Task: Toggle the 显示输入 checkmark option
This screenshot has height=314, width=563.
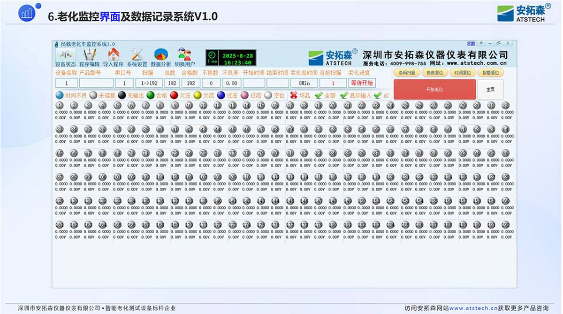Action: (x=344, y=95)
